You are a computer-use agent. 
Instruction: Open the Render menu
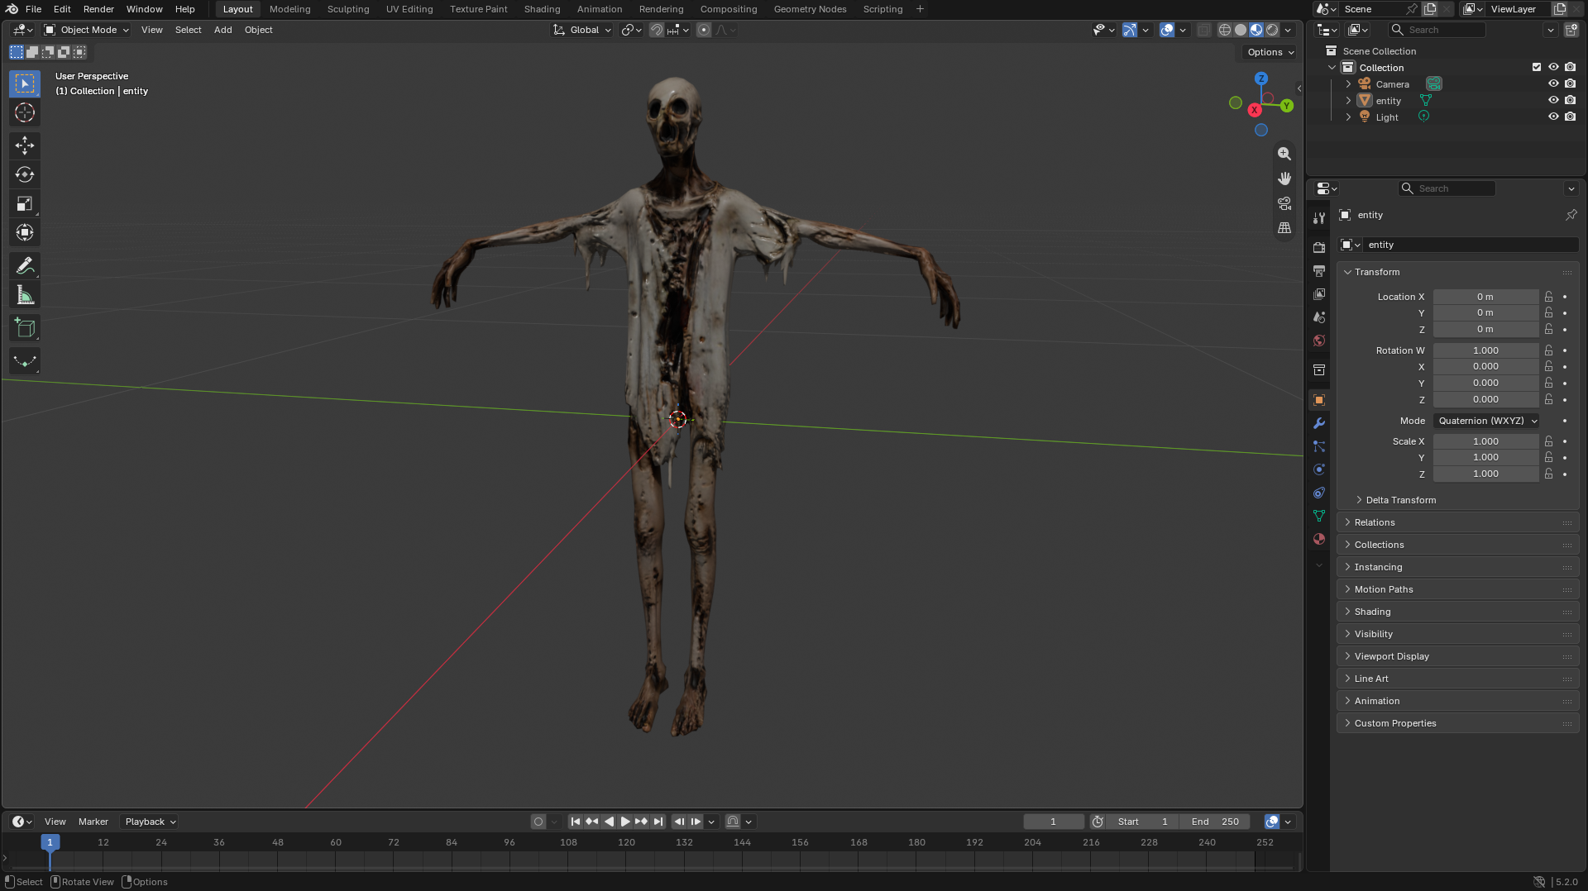point(98,9)
